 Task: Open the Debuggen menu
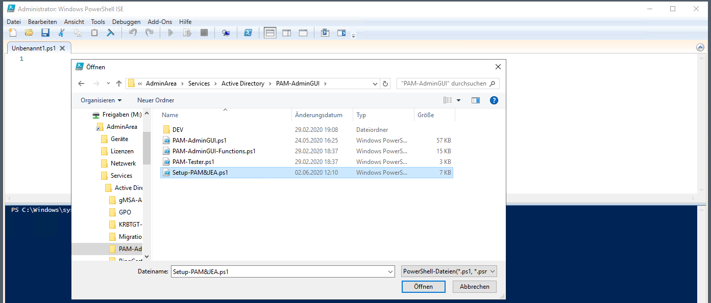pyautogui.click(x=126, y=22)
